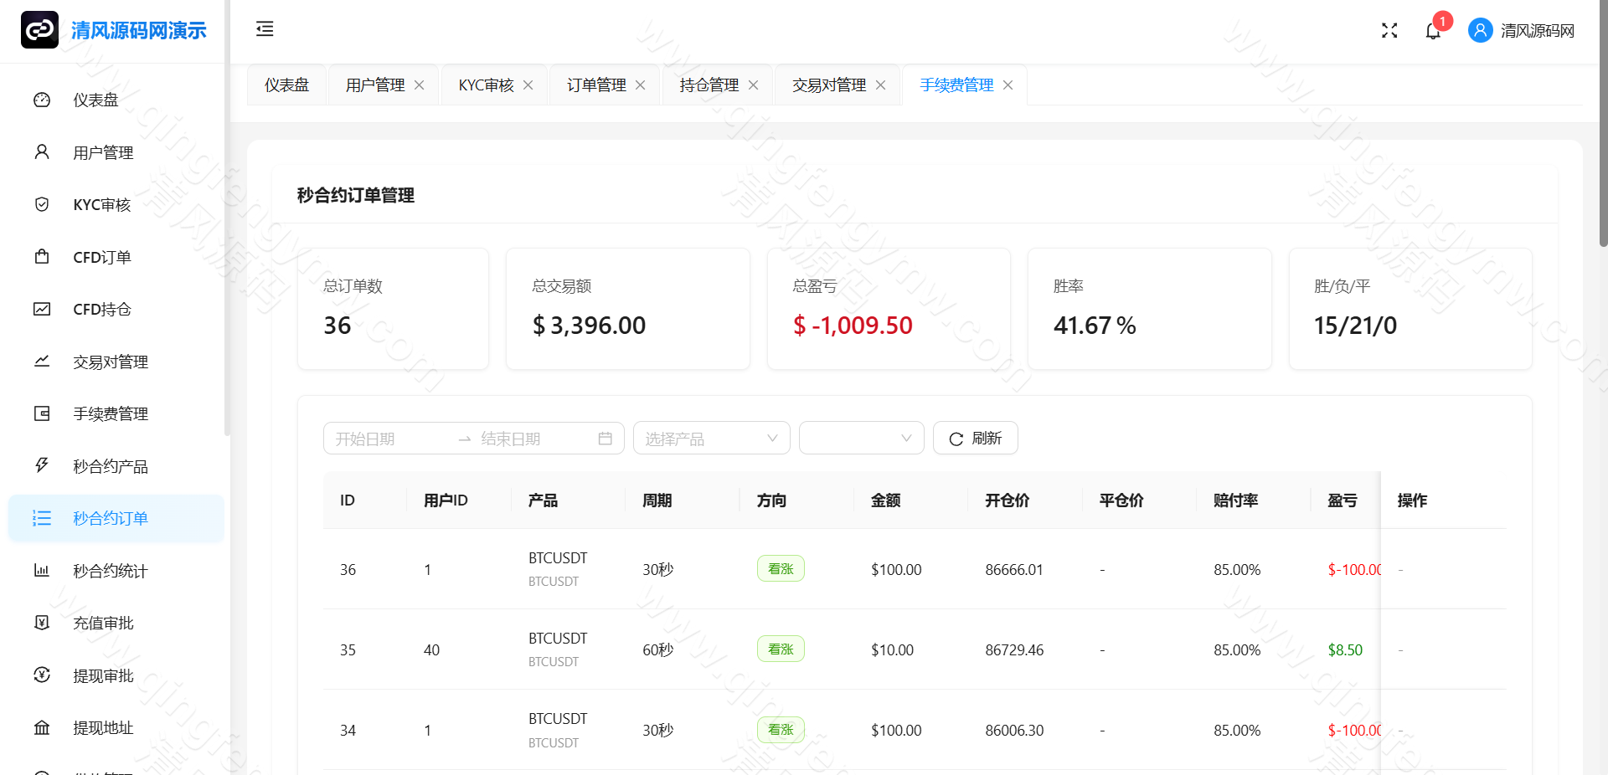Open the 秒合约产品 lightning icon
Image resolution: width=1608 pixels, height=775 pixels.
coord(42,465)
